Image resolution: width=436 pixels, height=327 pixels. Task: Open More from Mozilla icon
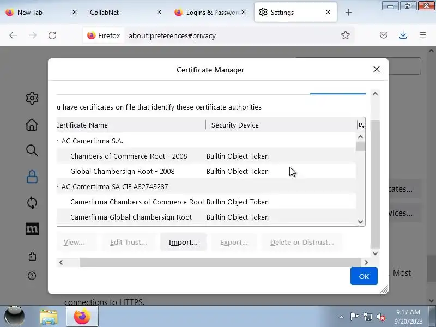(32, 229)
